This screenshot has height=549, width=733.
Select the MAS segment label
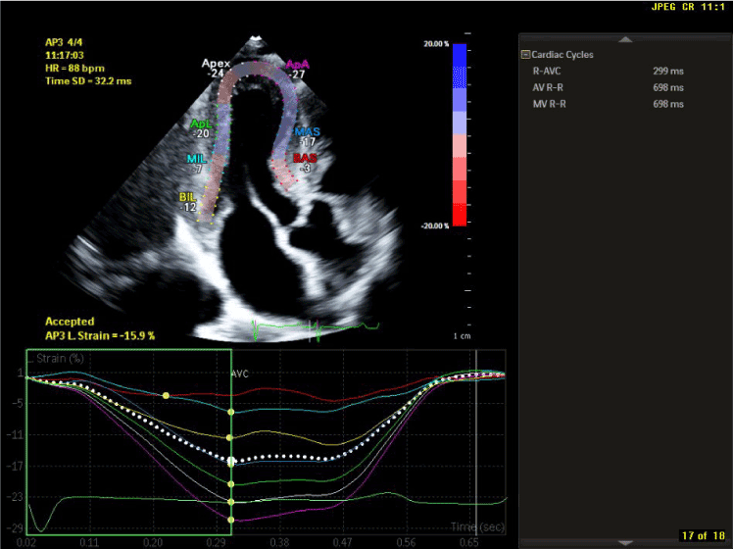click(x=306, y=131)
